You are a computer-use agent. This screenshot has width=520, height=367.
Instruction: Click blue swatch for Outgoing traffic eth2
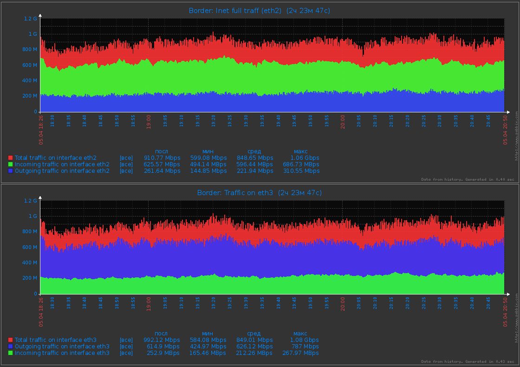click(10, 170)
